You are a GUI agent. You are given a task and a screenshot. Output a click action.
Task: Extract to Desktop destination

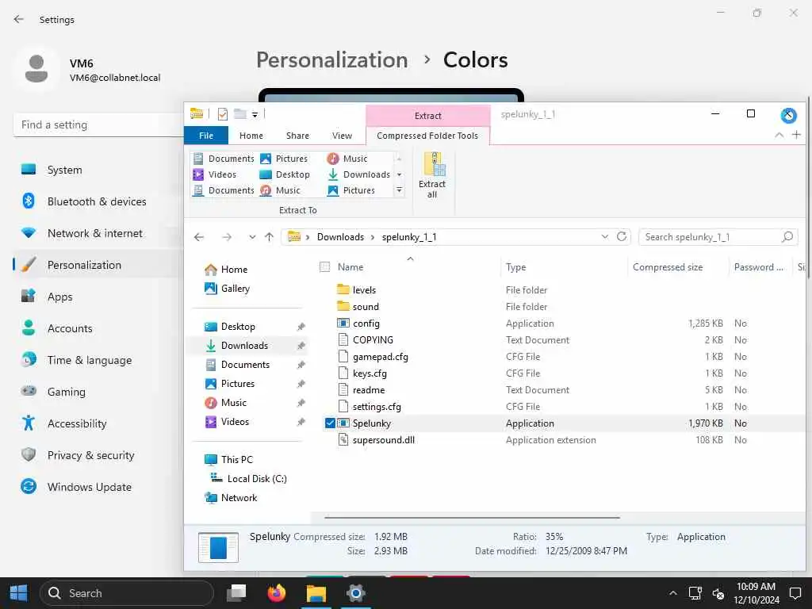pyautogui.click(x=285, y=174)
